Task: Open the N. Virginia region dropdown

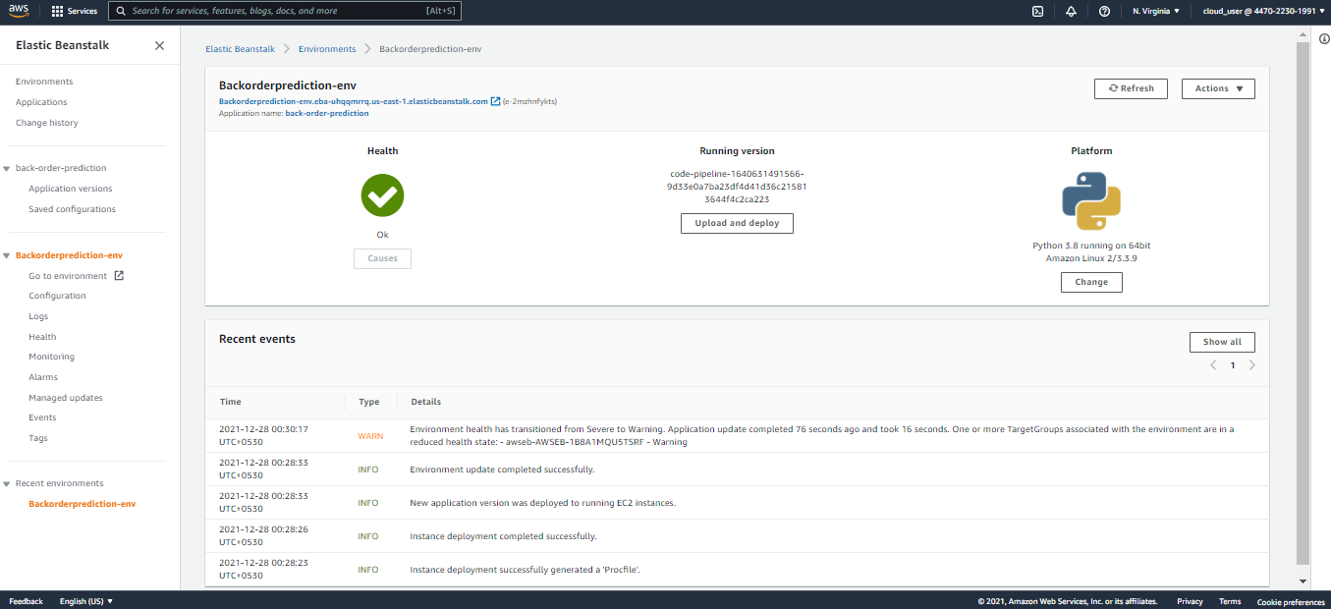Action: click(x=1156, y=11)
